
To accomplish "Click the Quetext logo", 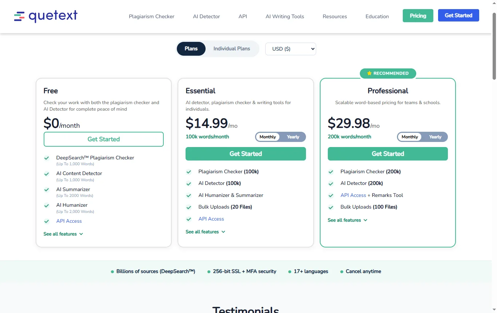I will (x=46, y=16).
